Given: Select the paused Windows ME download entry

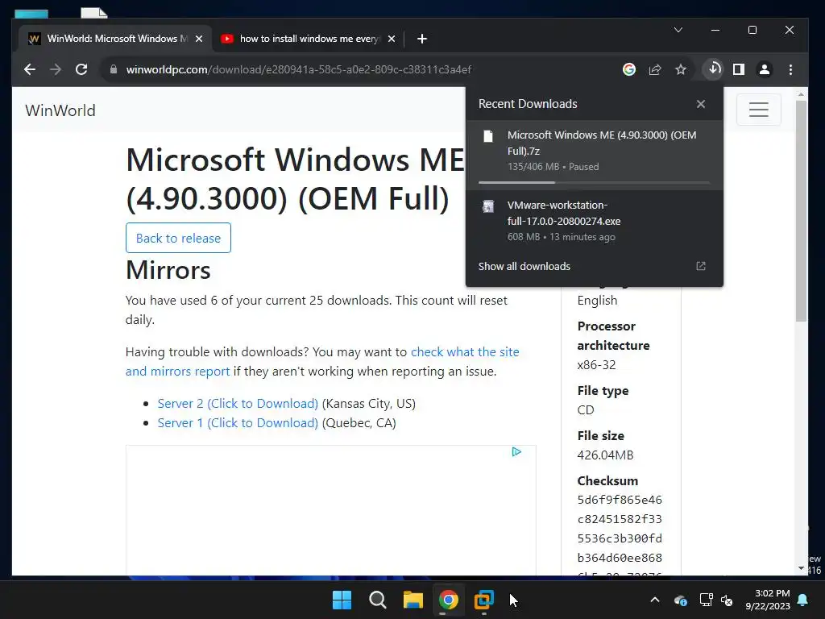Looking at the screenshot, I should pyautogui.click(x=595, y=155).
